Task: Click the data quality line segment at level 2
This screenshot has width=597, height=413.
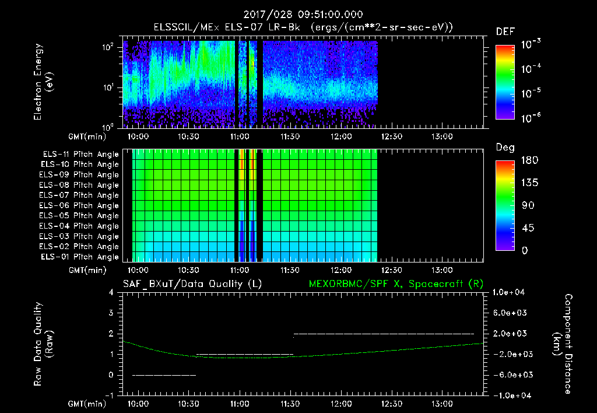Action: click(384, 334)
